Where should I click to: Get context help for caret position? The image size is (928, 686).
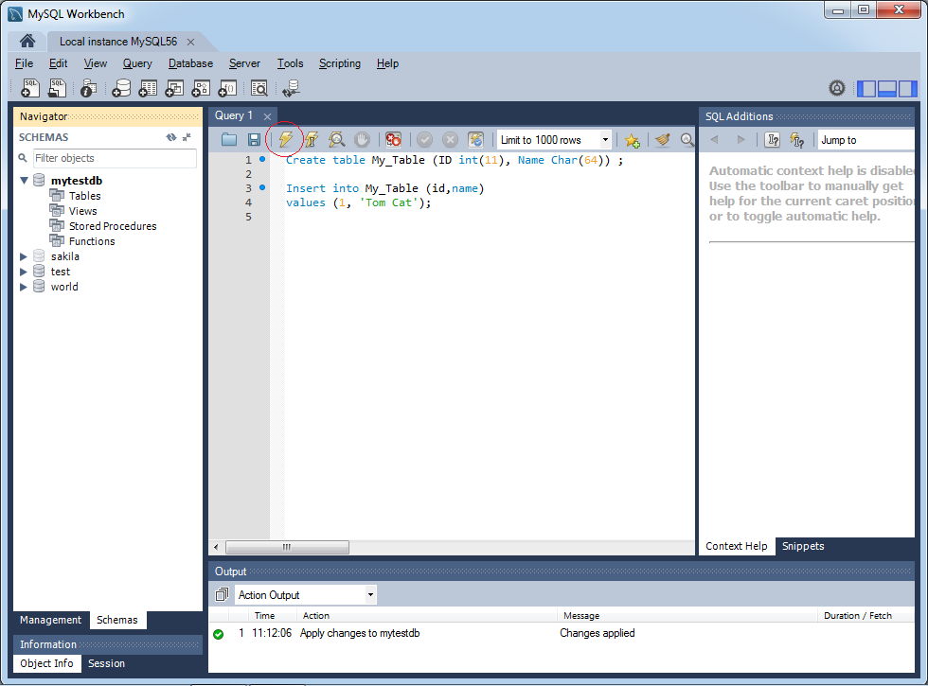[772, 140]
